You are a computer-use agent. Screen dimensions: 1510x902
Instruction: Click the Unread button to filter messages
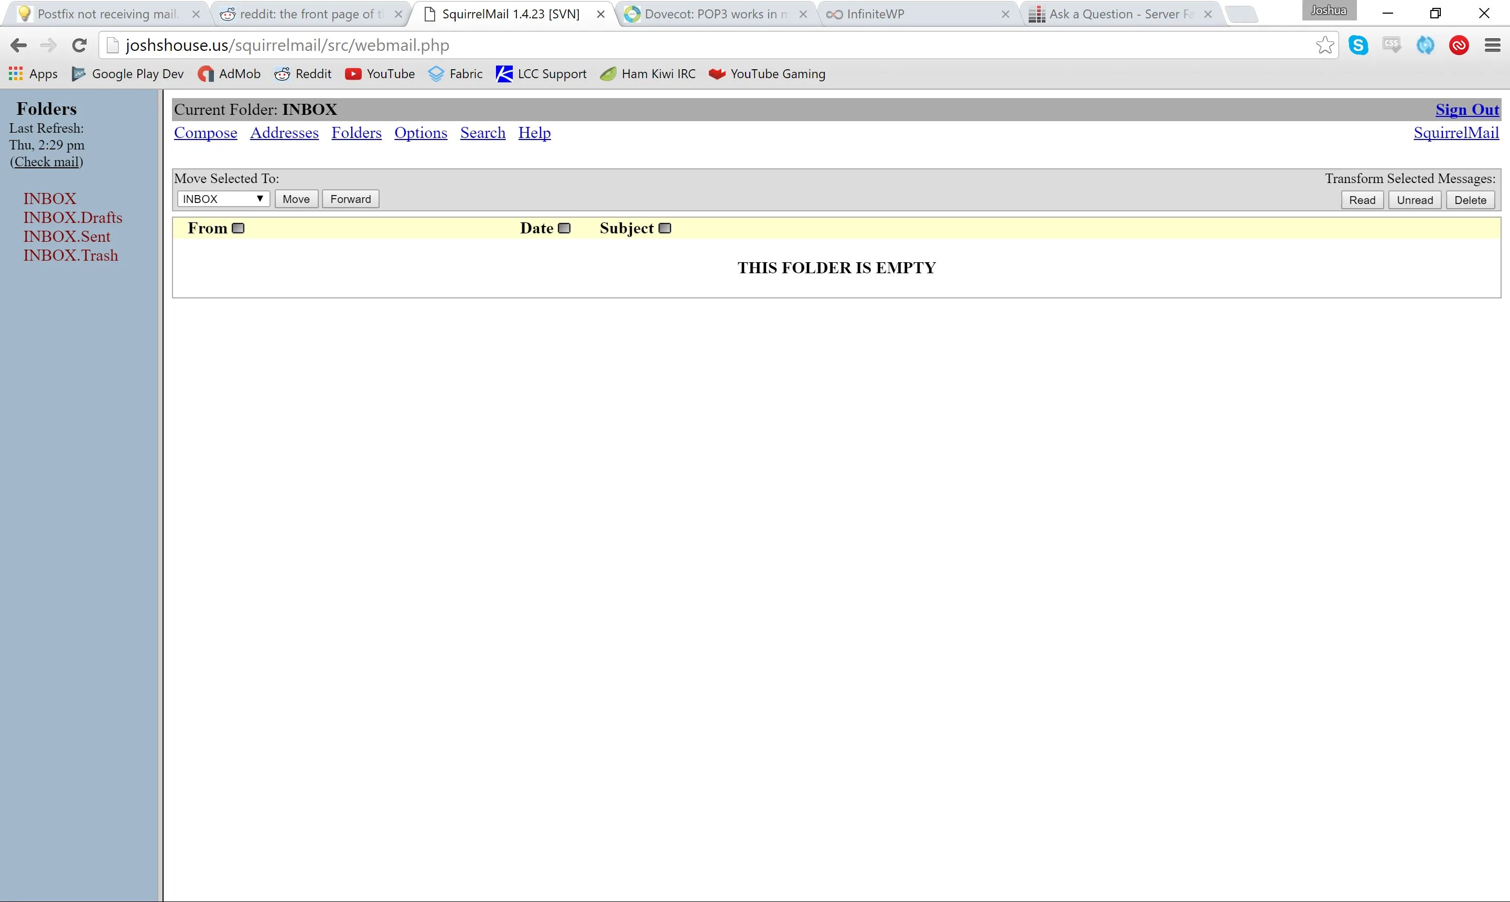tap(1415, 199)
